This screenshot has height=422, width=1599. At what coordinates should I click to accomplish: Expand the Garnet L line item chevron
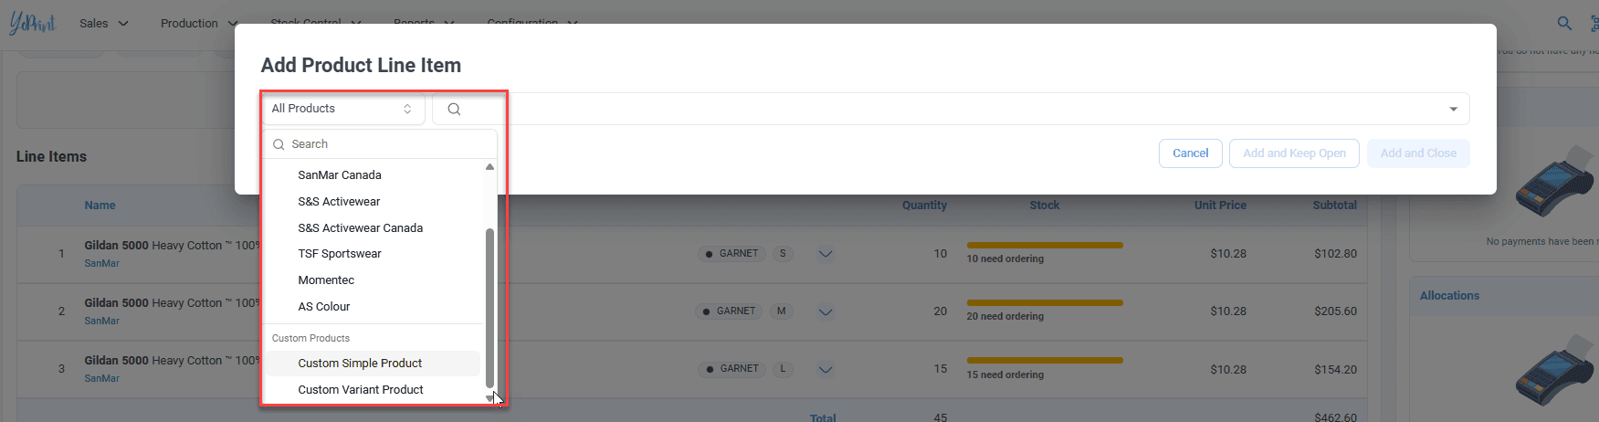tap(826, 369)
